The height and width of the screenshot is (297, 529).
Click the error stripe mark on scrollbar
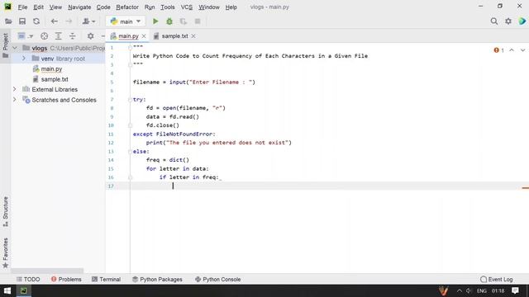(x=526, y=188)
